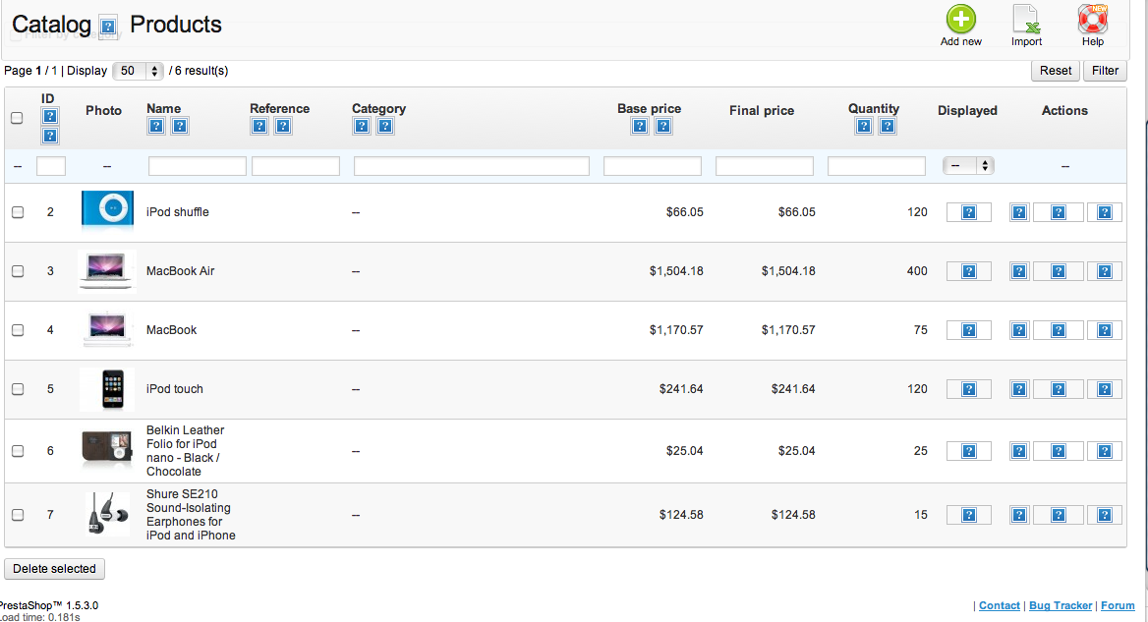This screenshot has height=622, width=1148.
Task: Toggle Displayed status icon for MacBook row
Action: coord(969,330)
